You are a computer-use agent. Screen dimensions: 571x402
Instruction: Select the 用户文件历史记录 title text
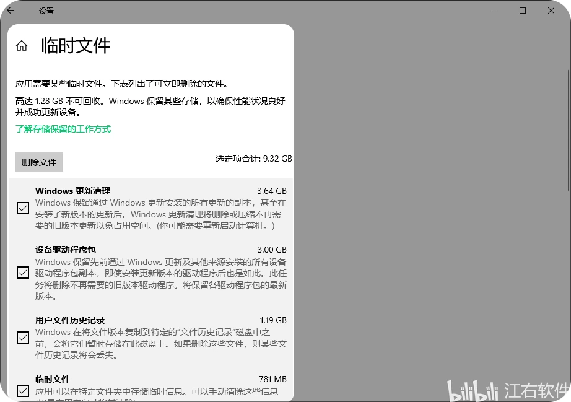(70, 320)
